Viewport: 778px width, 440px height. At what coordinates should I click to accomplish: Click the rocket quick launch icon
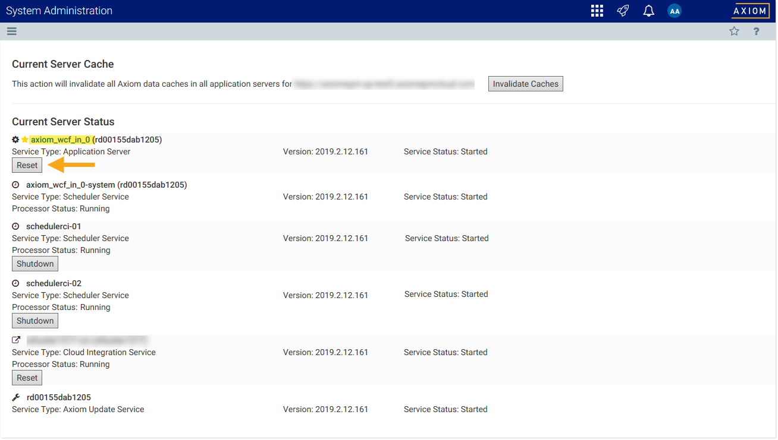[x=623, y=11]
